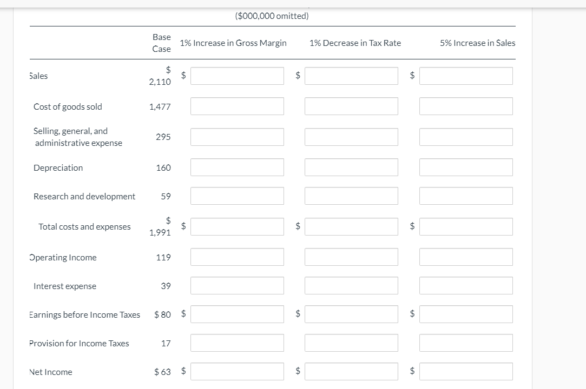The image size is (586, 389).
Task: Click Total costs and expenses field, Gross Margin column
Action: tap(237, 226)
